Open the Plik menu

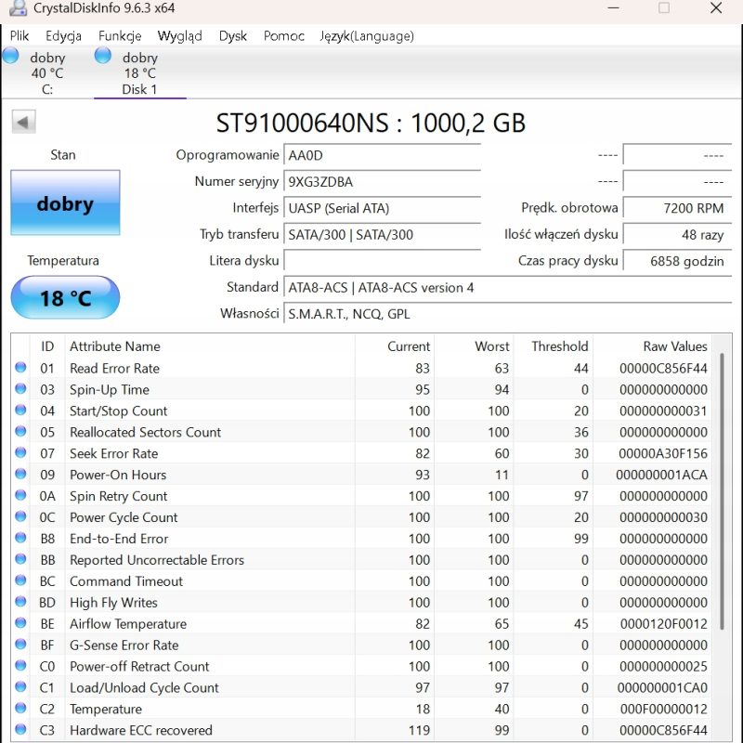[20, 36]
